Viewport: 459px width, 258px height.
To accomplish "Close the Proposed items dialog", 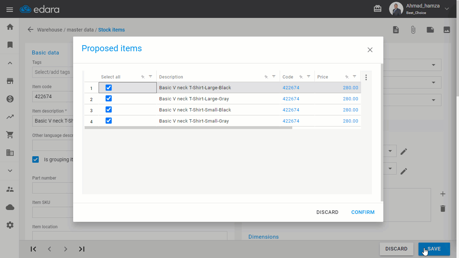I will 370,50.
